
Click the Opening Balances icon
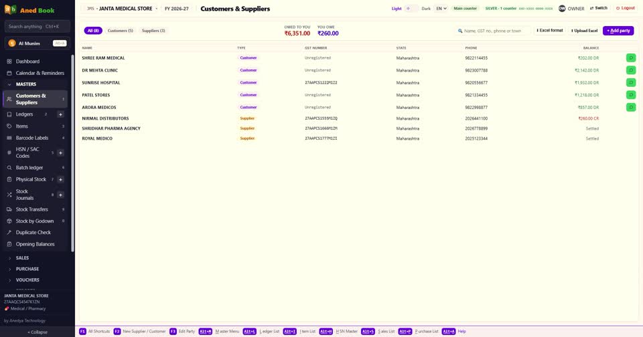pos(9,244)
